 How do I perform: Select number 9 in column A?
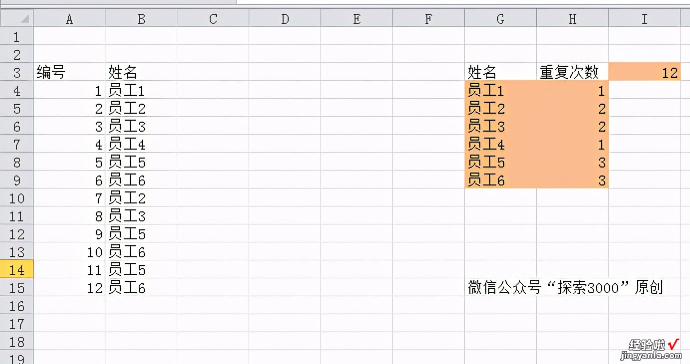click(x=69, y=234)
